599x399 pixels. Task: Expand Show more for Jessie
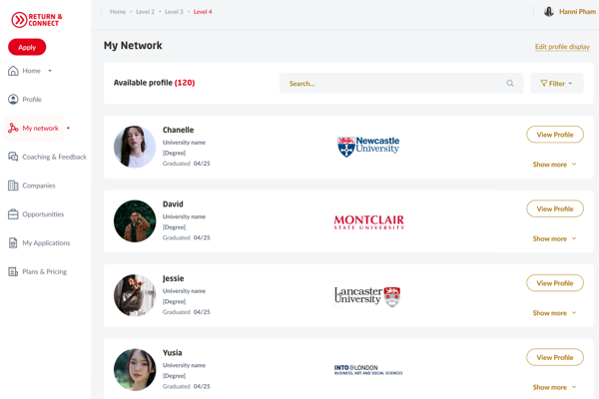click(x=554, y=313)
